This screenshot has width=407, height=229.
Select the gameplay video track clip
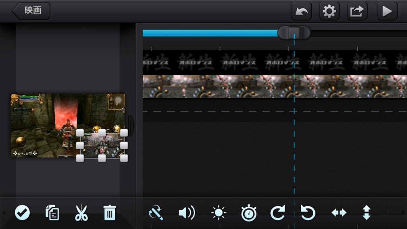(x=275, y=87)
